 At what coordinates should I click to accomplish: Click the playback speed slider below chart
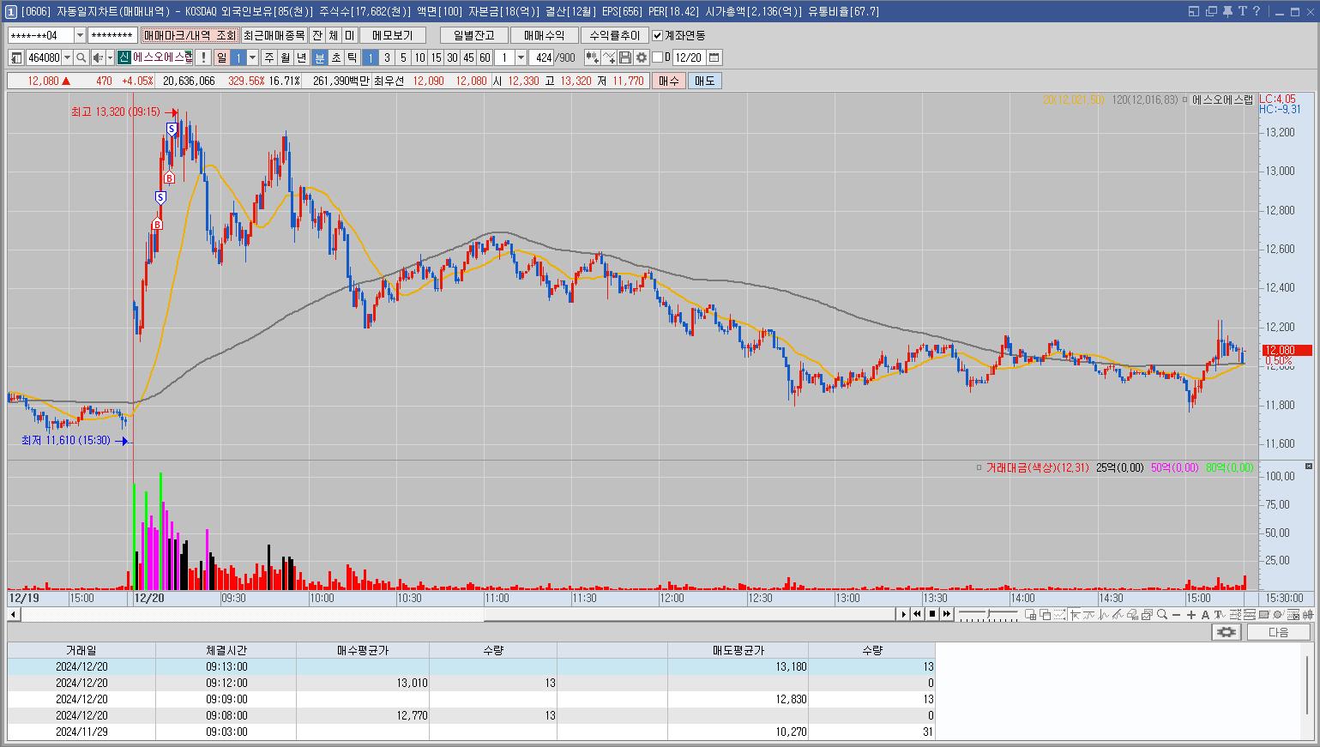click(988, 614)
